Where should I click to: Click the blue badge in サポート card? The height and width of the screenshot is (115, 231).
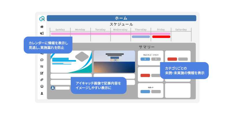click(x=145, y=92)
